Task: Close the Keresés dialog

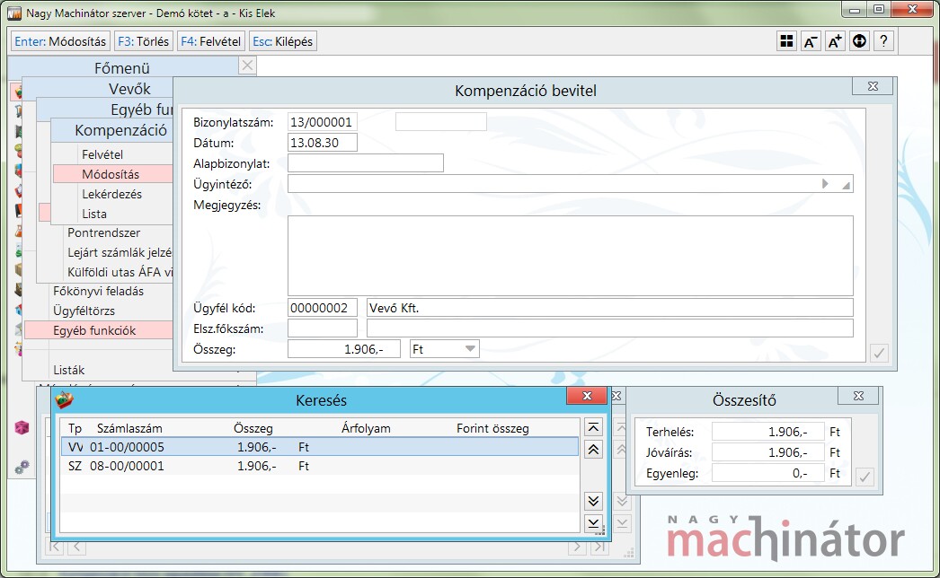Action: [x=588, y=395]
